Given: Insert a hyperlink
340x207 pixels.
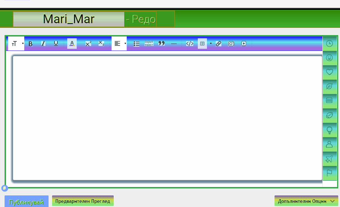Looking at the screenshot, I should 219,44.
